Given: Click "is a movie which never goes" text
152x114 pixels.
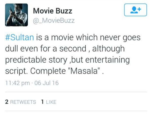Looking at the screenshot, I should 88,37.
